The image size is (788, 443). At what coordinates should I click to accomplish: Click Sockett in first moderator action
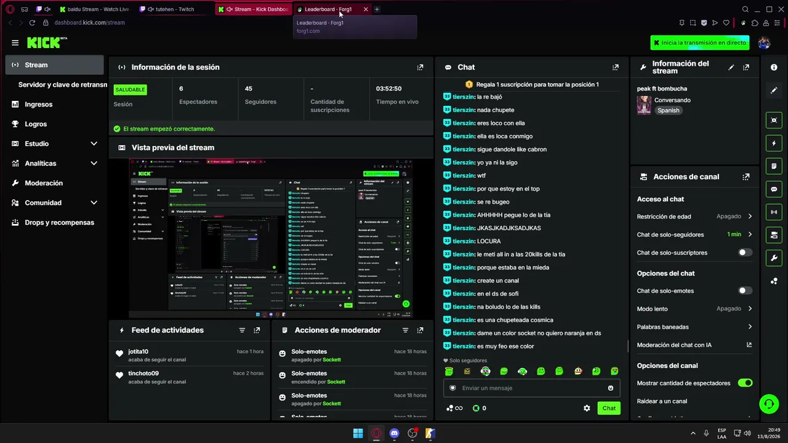pos(332,359)
